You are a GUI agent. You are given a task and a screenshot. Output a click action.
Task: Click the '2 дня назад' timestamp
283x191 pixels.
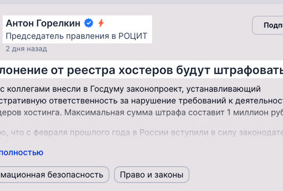coord(26,49)
